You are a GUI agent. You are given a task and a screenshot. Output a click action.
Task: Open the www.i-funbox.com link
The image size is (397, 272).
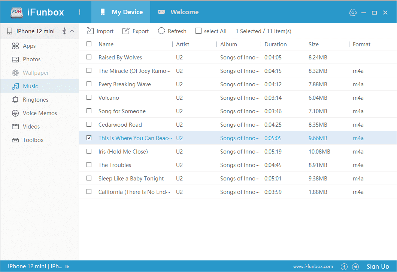(x=313, y=266)
